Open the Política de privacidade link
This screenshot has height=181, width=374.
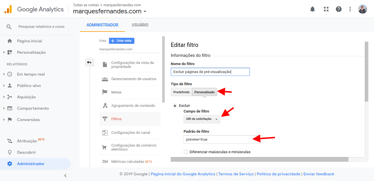point(279,174)
